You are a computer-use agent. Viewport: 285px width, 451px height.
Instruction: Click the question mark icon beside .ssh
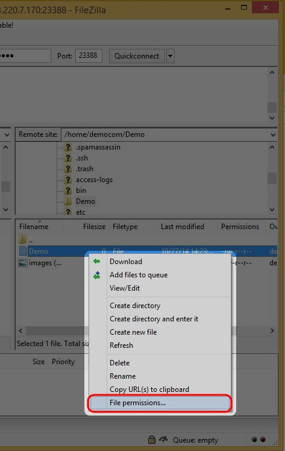(x=68, y=158)
